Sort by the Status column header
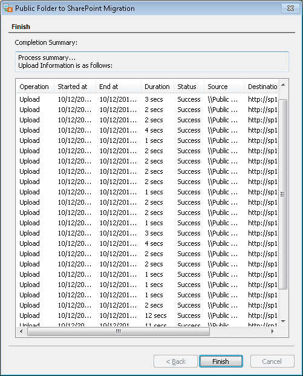The image size is (303, 376). pyautogui.click(x=189, y=87)
